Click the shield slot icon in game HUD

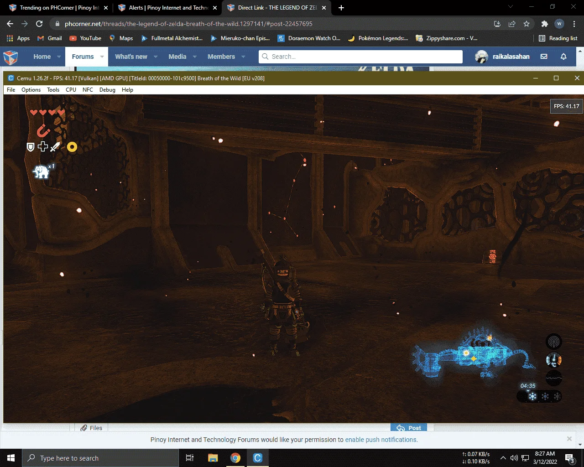pyautogui.click(x=31, y=147)
